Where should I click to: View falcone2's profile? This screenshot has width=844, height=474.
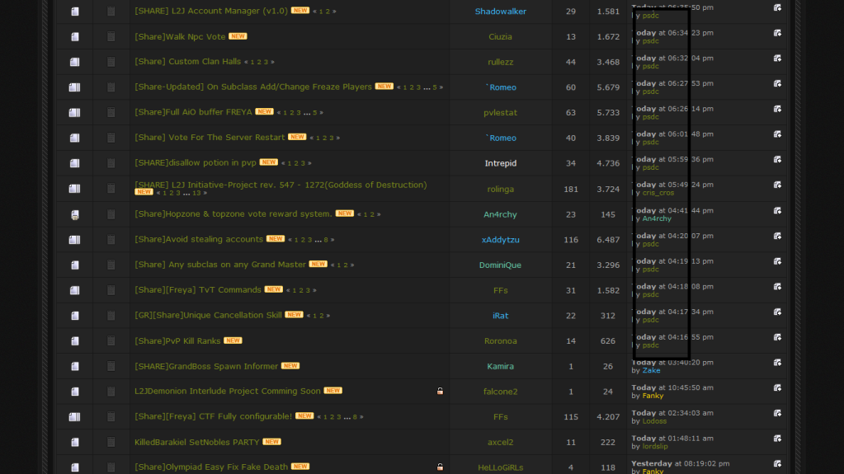500,391
